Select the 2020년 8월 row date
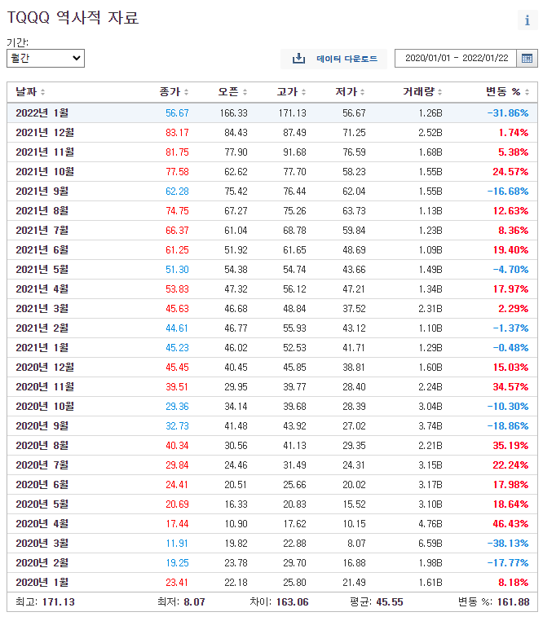This screenshot has width=543, height=621. 42,446
